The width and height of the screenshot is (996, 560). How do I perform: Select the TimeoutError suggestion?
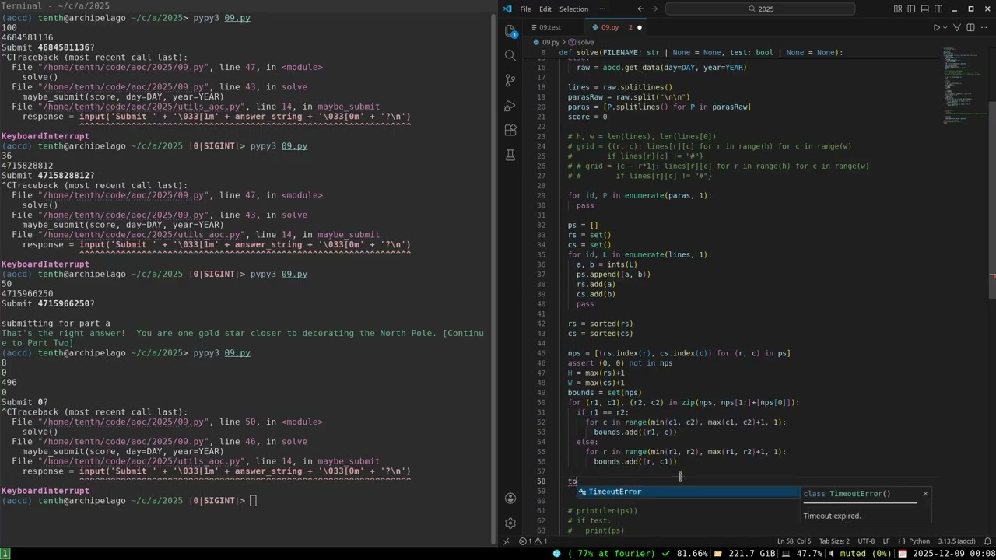pos(688,492)
